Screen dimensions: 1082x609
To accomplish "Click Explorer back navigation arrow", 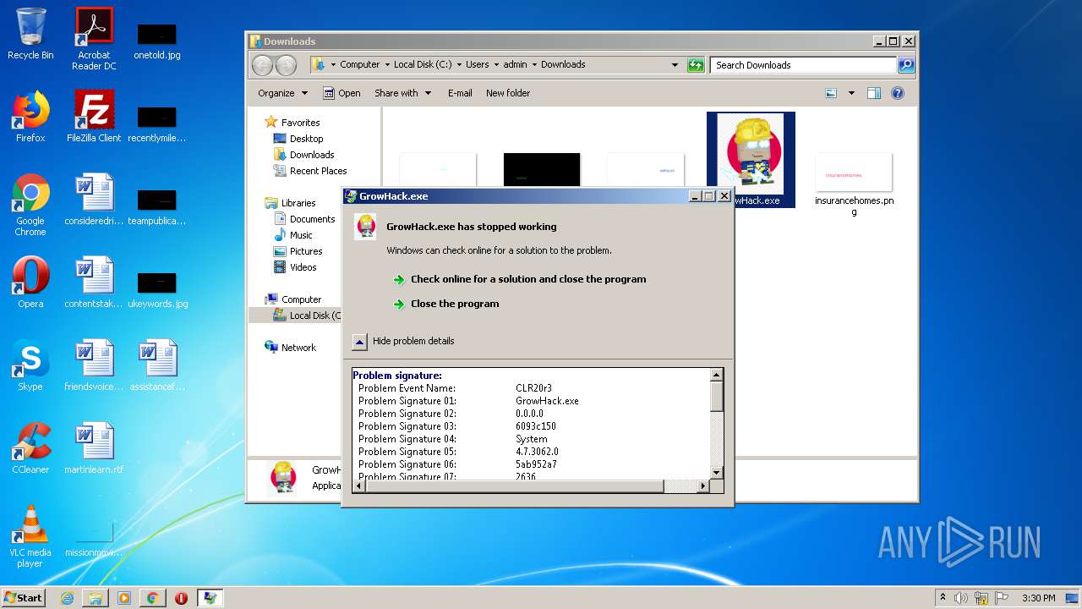I will [x=263, y=65].
